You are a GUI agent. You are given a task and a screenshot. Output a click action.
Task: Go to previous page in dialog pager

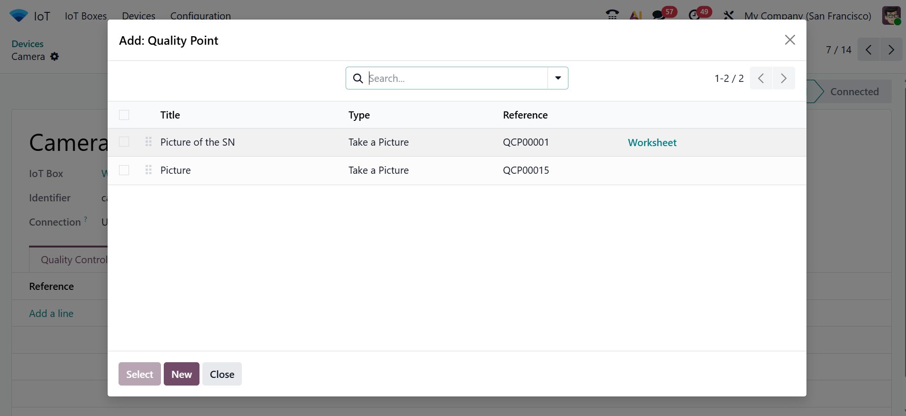pyautogui.click(x=761, y=78)
